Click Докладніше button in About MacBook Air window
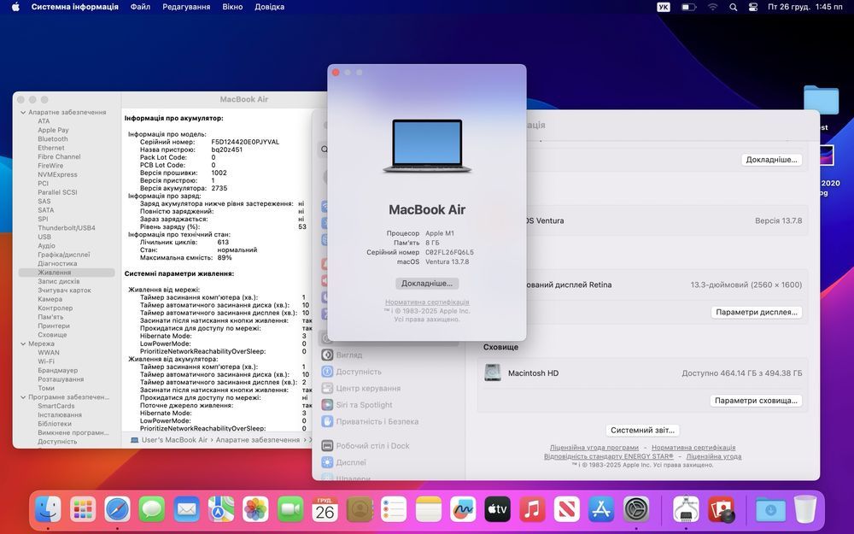 [427, 284]
